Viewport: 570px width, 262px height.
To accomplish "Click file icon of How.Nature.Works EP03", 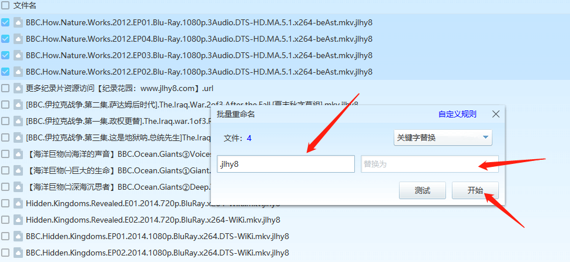I will click(x=18, y=56).
